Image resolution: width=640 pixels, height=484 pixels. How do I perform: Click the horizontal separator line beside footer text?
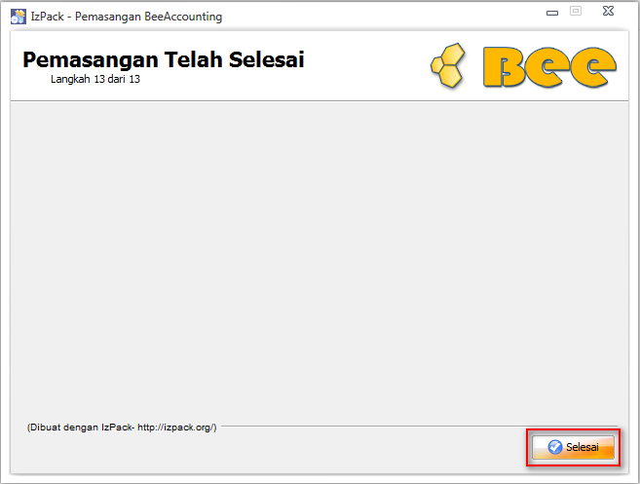[x=419, y=427]
